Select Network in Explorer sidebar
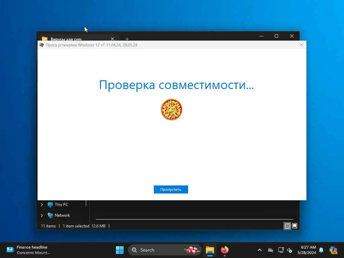 tap(62, 215)
